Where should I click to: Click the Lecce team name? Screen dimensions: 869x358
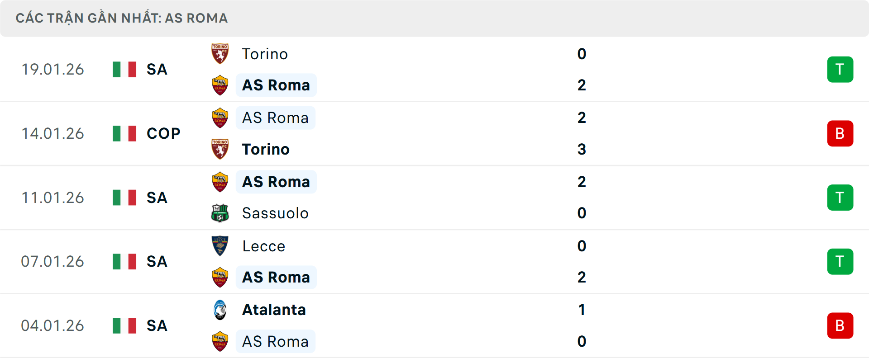click(263, 245)
